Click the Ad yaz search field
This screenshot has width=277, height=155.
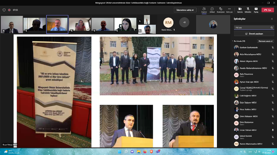tap(252, 27)
